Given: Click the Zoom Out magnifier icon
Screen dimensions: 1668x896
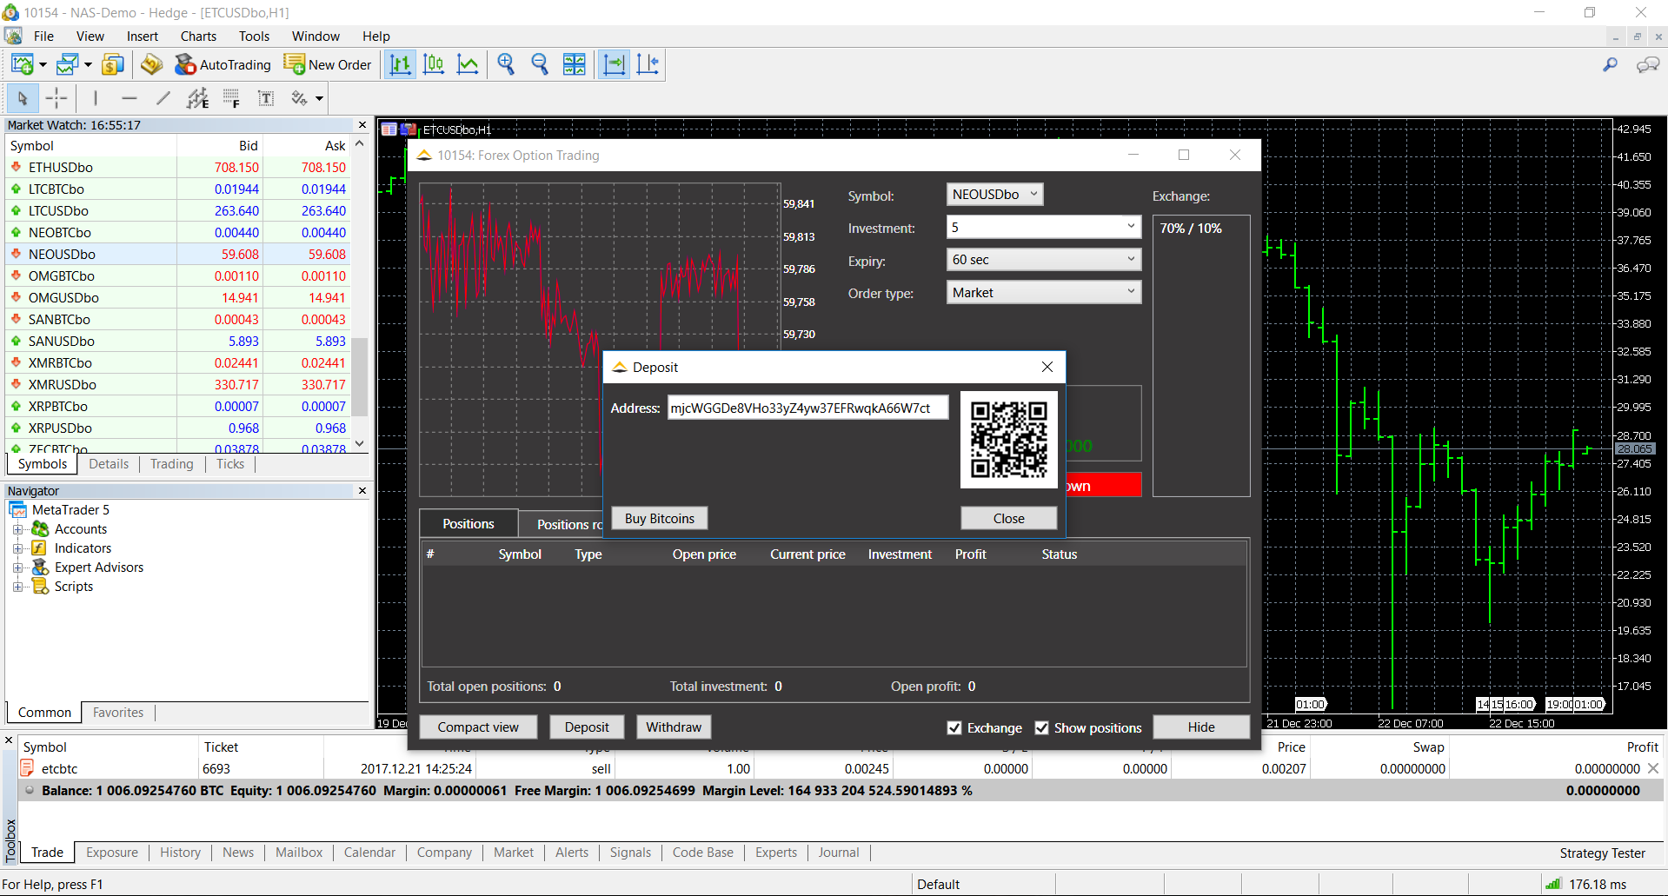Looking at the screenshot, I should coord(540,65).
